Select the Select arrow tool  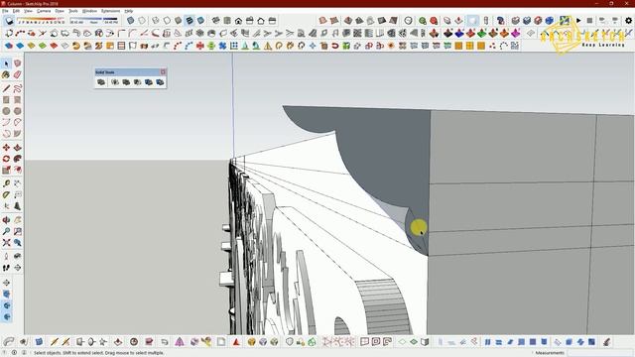[6, 63]
